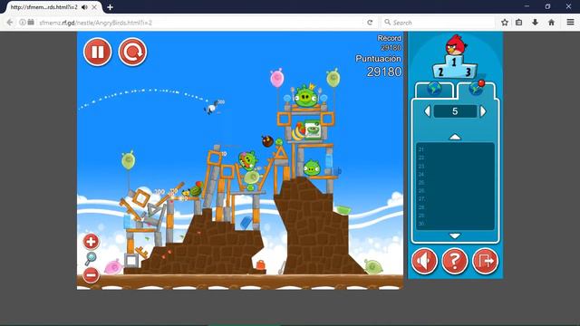Open the browser hamburger menu
The width and height of the screenshot is (580, 326).
(570, 23)
